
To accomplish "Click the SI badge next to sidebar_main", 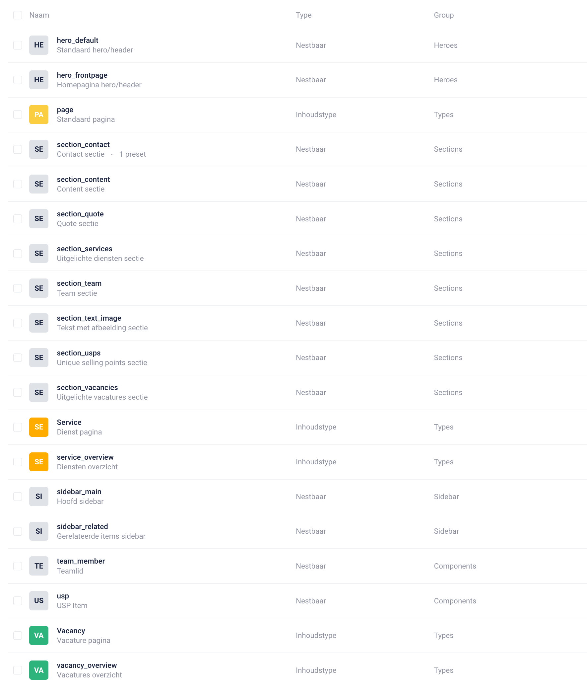I will 38,497.
